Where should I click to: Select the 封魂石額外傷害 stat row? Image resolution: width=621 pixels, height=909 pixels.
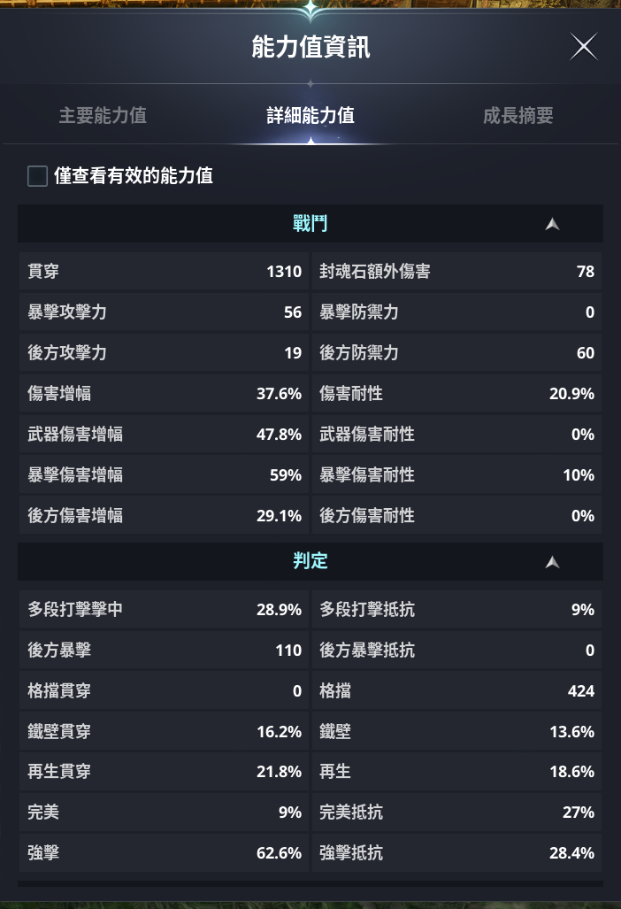point(456,272)
